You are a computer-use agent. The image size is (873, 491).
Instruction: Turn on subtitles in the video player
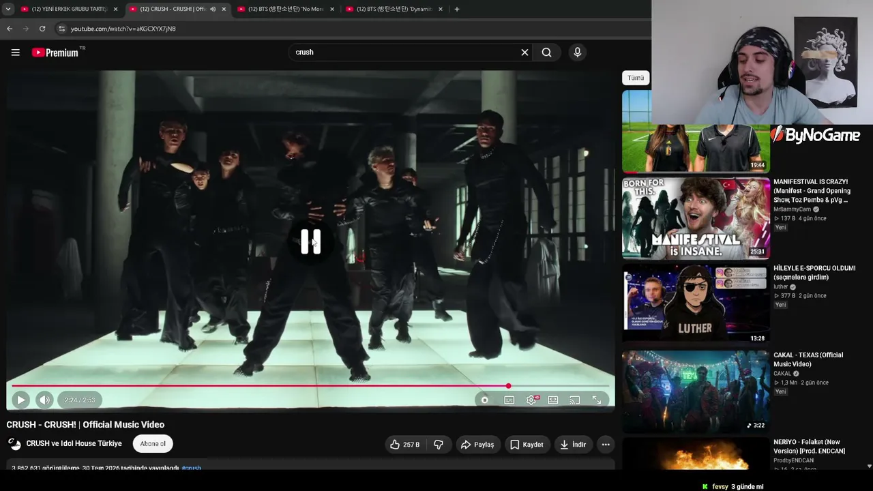[509, 400]
